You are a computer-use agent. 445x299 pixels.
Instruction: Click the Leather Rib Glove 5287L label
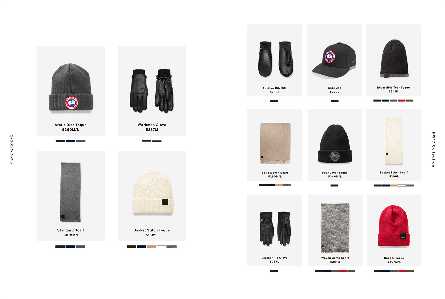click(x=274, y=260)
